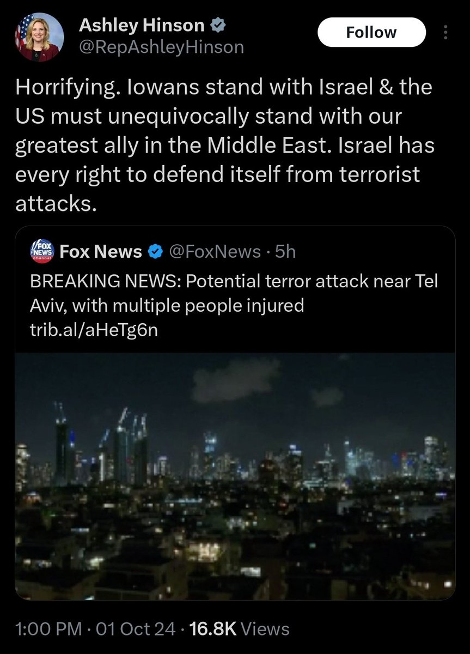
Task: Click the Fox News verified checkmark badge
Action: click(155, 252)
